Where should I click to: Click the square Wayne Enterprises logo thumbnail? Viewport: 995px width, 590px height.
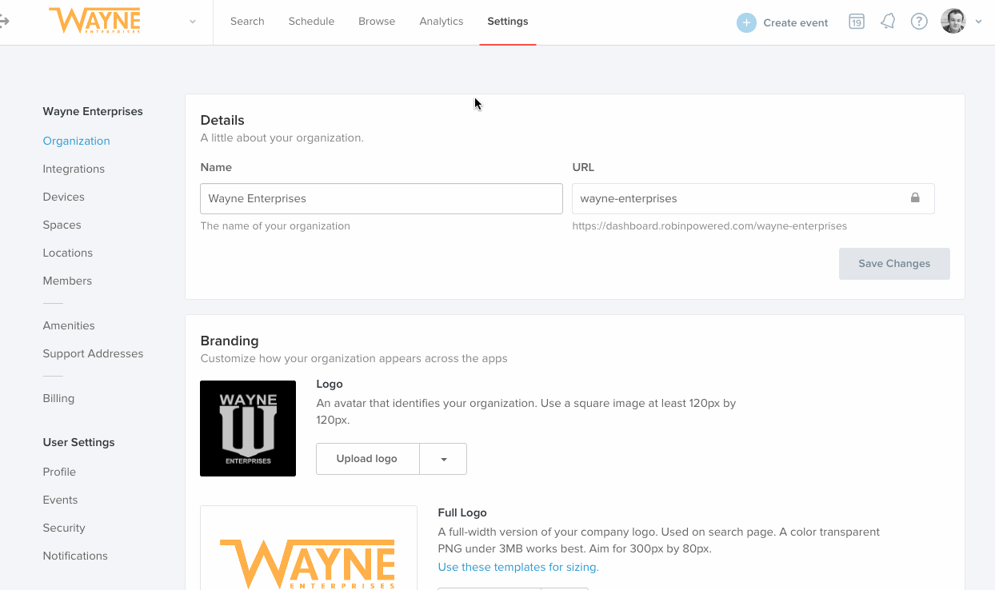click(x=248, y=429)
